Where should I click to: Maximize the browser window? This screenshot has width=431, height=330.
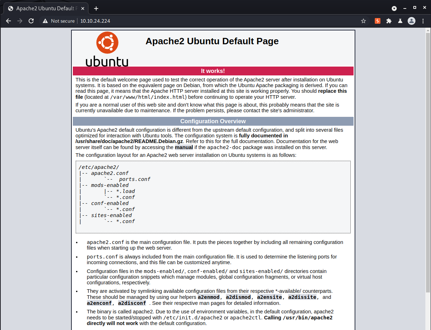click(x=415, y=8)
